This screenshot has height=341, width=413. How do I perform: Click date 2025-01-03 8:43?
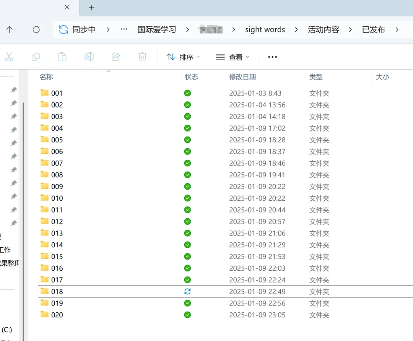(255, 93)
